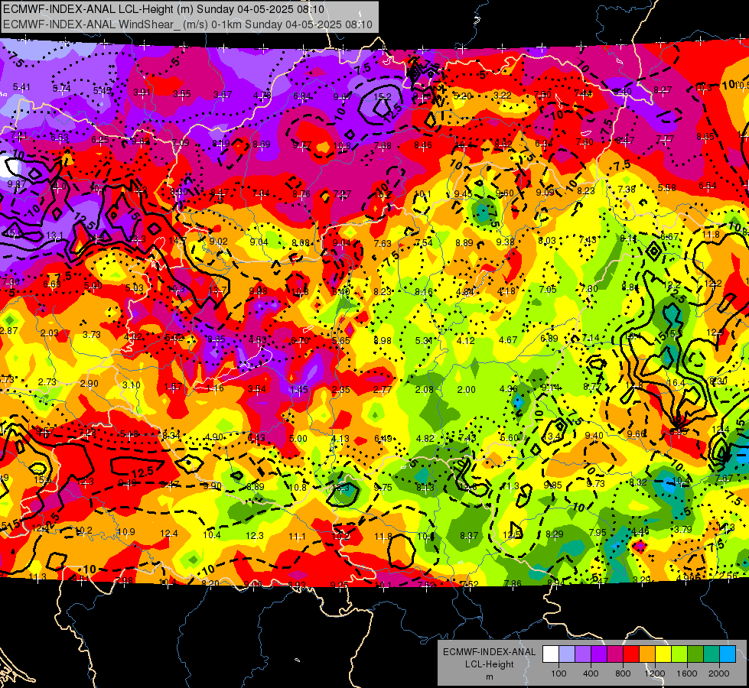749x688 pixels.
Task: Click the LCL-Height label in the legend
Action: tap(489, 664)
